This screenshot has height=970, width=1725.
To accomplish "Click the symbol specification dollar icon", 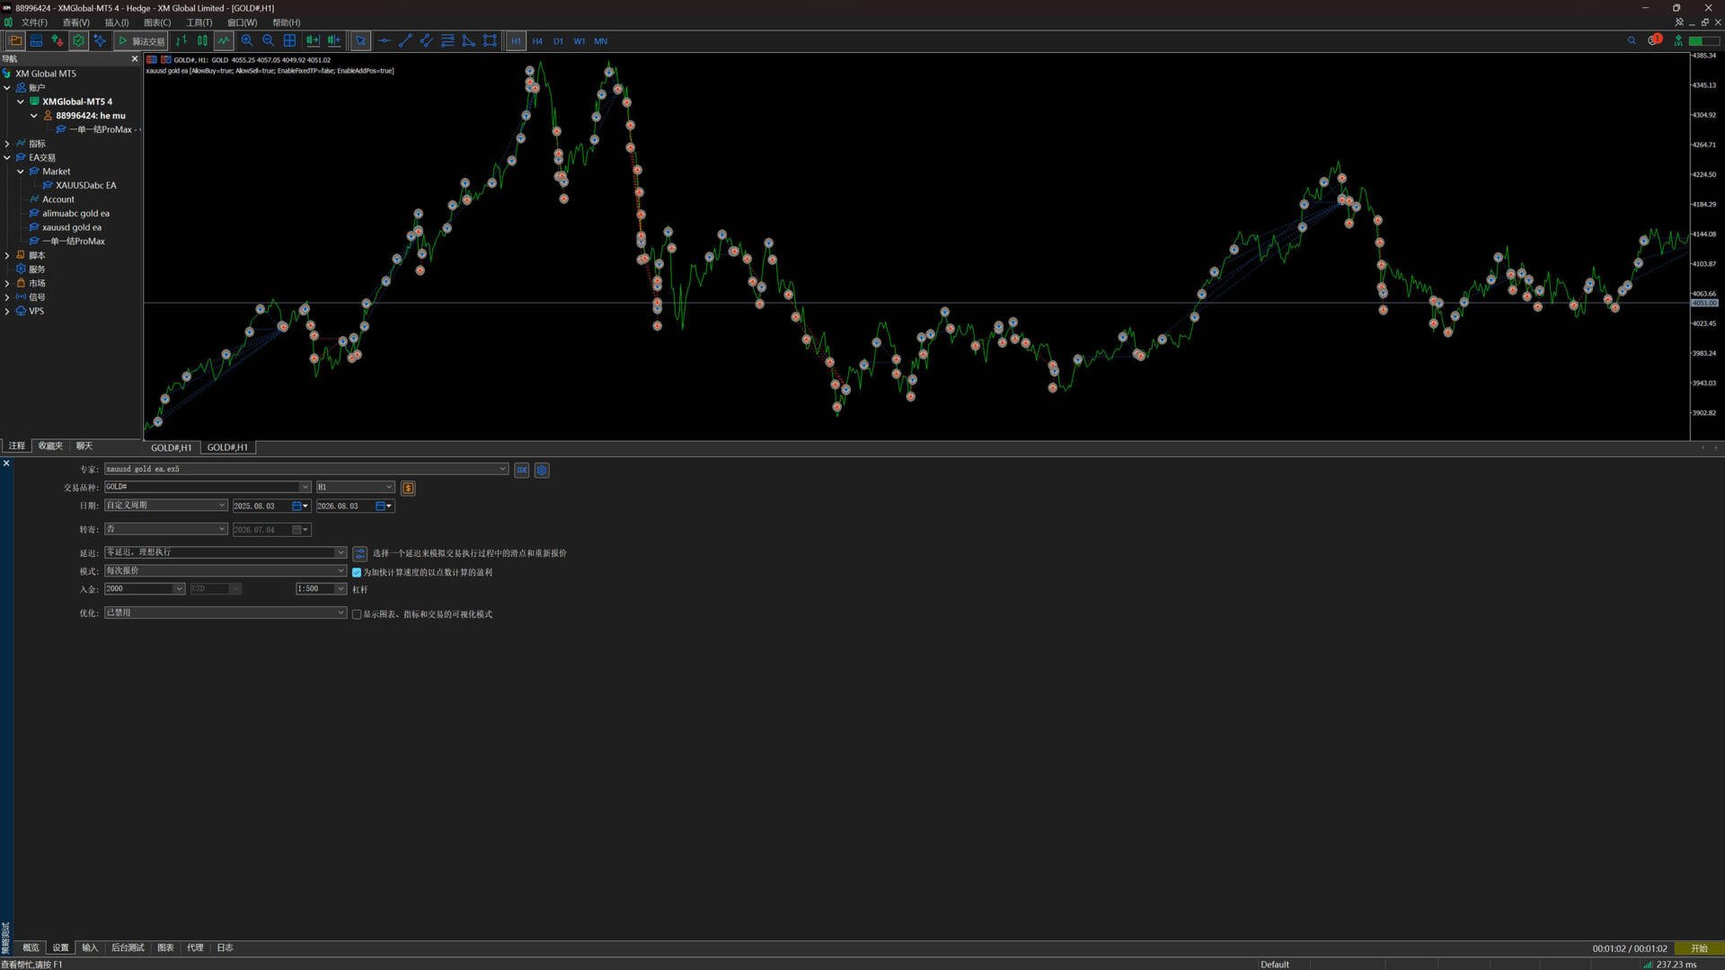I will coord(408,488).
